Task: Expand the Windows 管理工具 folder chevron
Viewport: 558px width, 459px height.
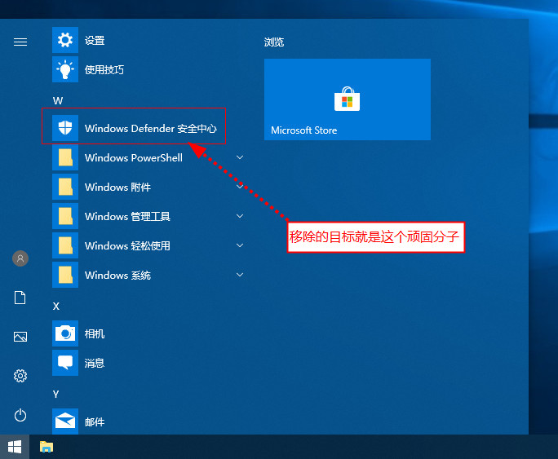Action: pos(240,216)
